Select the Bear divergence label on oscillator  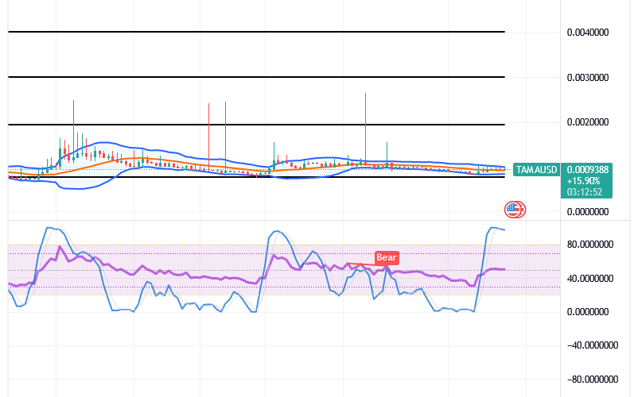[x=386, y=258]
